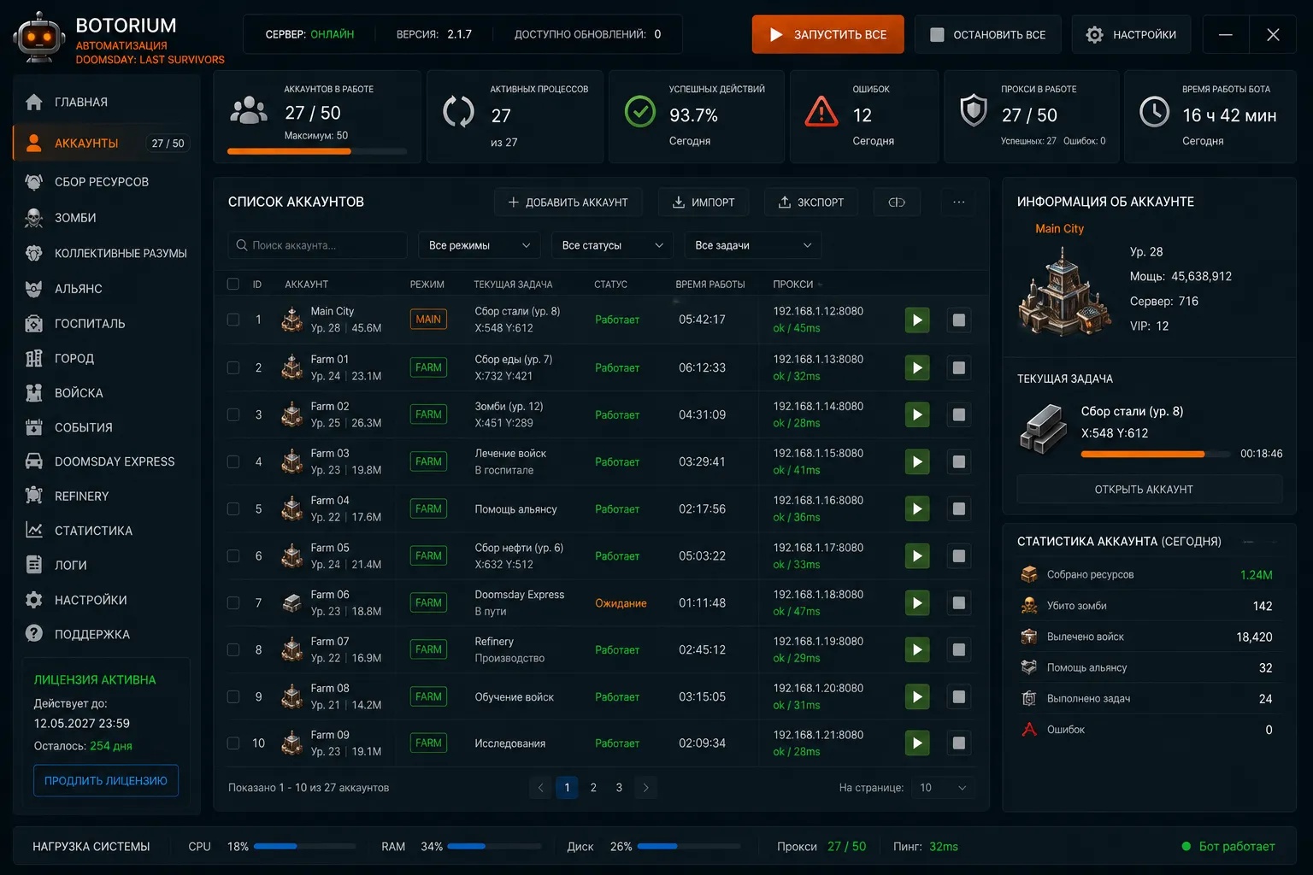Start the Farm 06 account with its play icon
Screen dimensions: 1313x875
(x=917, y=602)
